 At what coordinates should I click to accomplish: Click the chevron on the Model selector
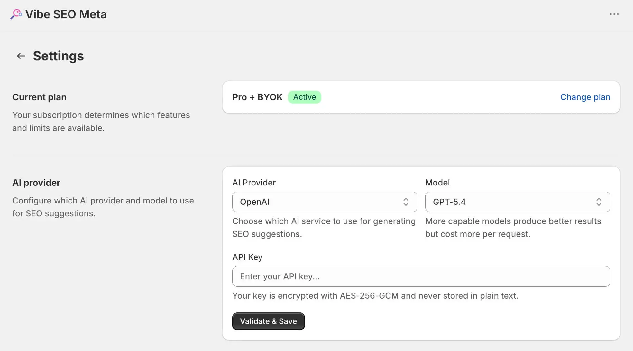coord(599,202)
